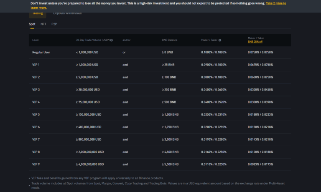Click the '0.0300% / 0.0390%' discounted fee cell

pyautogui.click(x=260, y=102)
